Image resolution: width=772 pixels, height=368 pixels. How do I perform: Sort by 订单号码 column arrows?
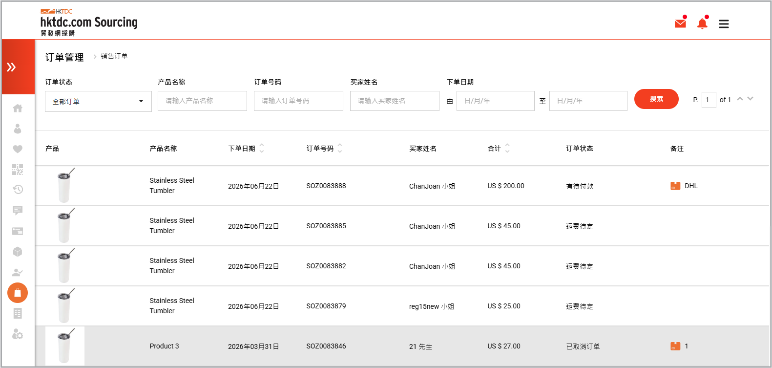tap(340, 148)
